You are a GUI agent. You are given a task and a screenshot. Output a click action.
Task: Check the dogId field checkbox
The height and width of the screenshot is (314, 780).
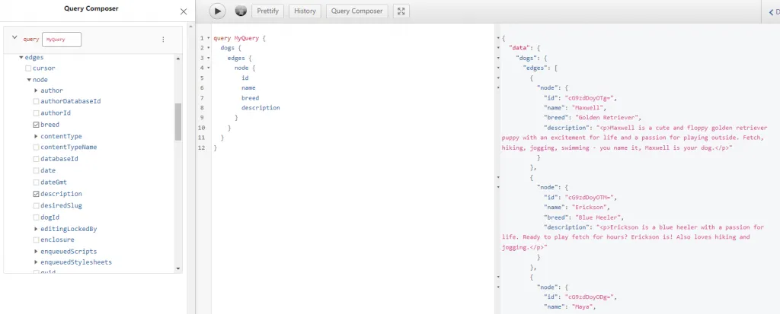(36, 217)
